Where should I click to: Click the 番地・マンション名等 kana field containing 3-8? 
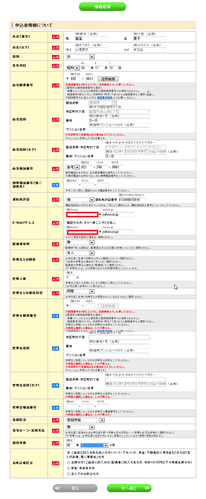tap(135, 156)
